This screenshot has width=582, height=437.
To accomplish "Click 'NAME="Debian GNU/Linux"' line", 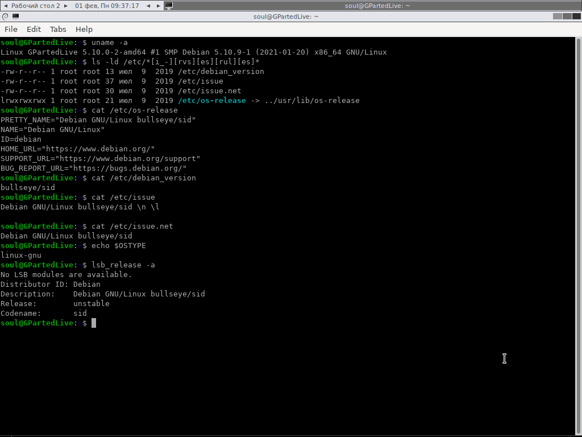I will [53, 129].
